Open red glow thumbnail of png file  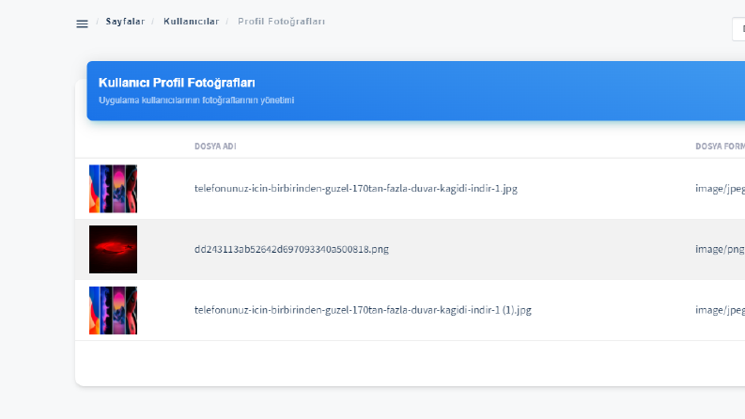(x=113, y=249)
